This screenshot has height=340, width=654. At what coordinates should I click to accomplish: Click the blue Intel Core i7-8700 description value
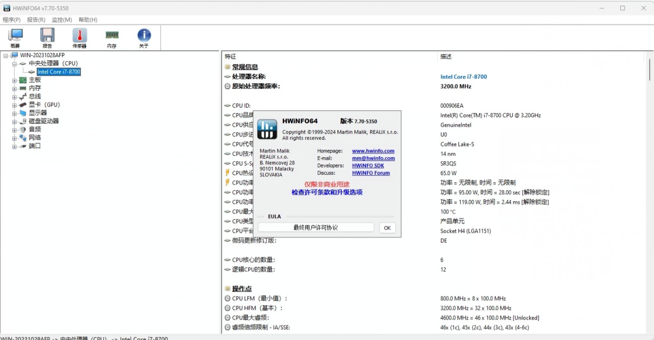[x=463, y=77]
